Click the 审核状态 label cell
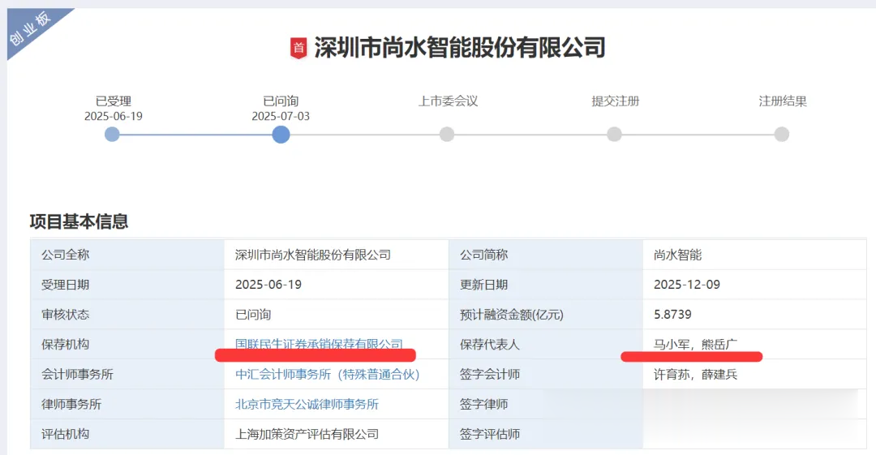 click(x=127, y=314)
